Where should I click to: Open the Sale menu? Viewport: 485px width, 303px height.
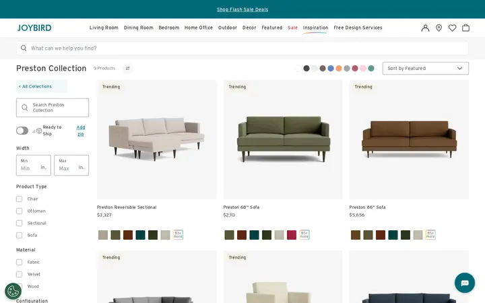point(292,28)
